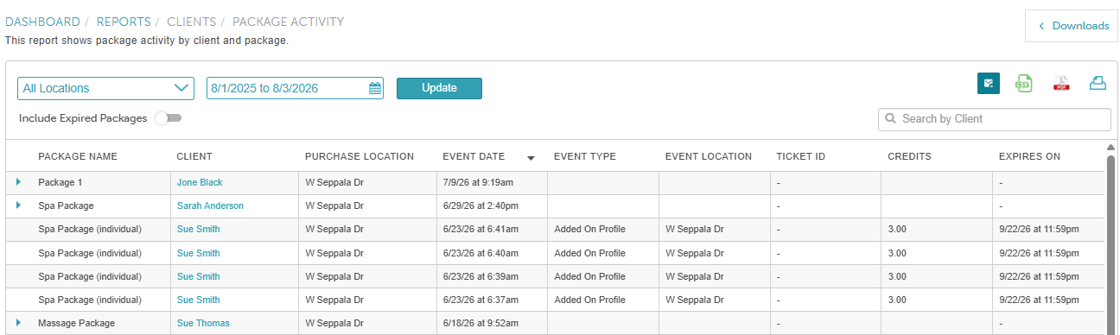Go to Dashboard breadcrumb
This screenshot has width=1120, height=335.
pos(42,22)
